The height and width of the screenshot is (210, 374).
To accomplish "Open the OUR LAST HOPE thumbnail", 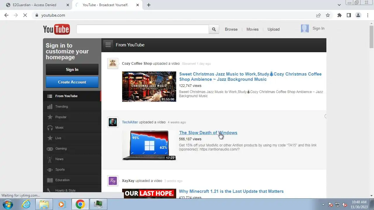I will [149, 193].
